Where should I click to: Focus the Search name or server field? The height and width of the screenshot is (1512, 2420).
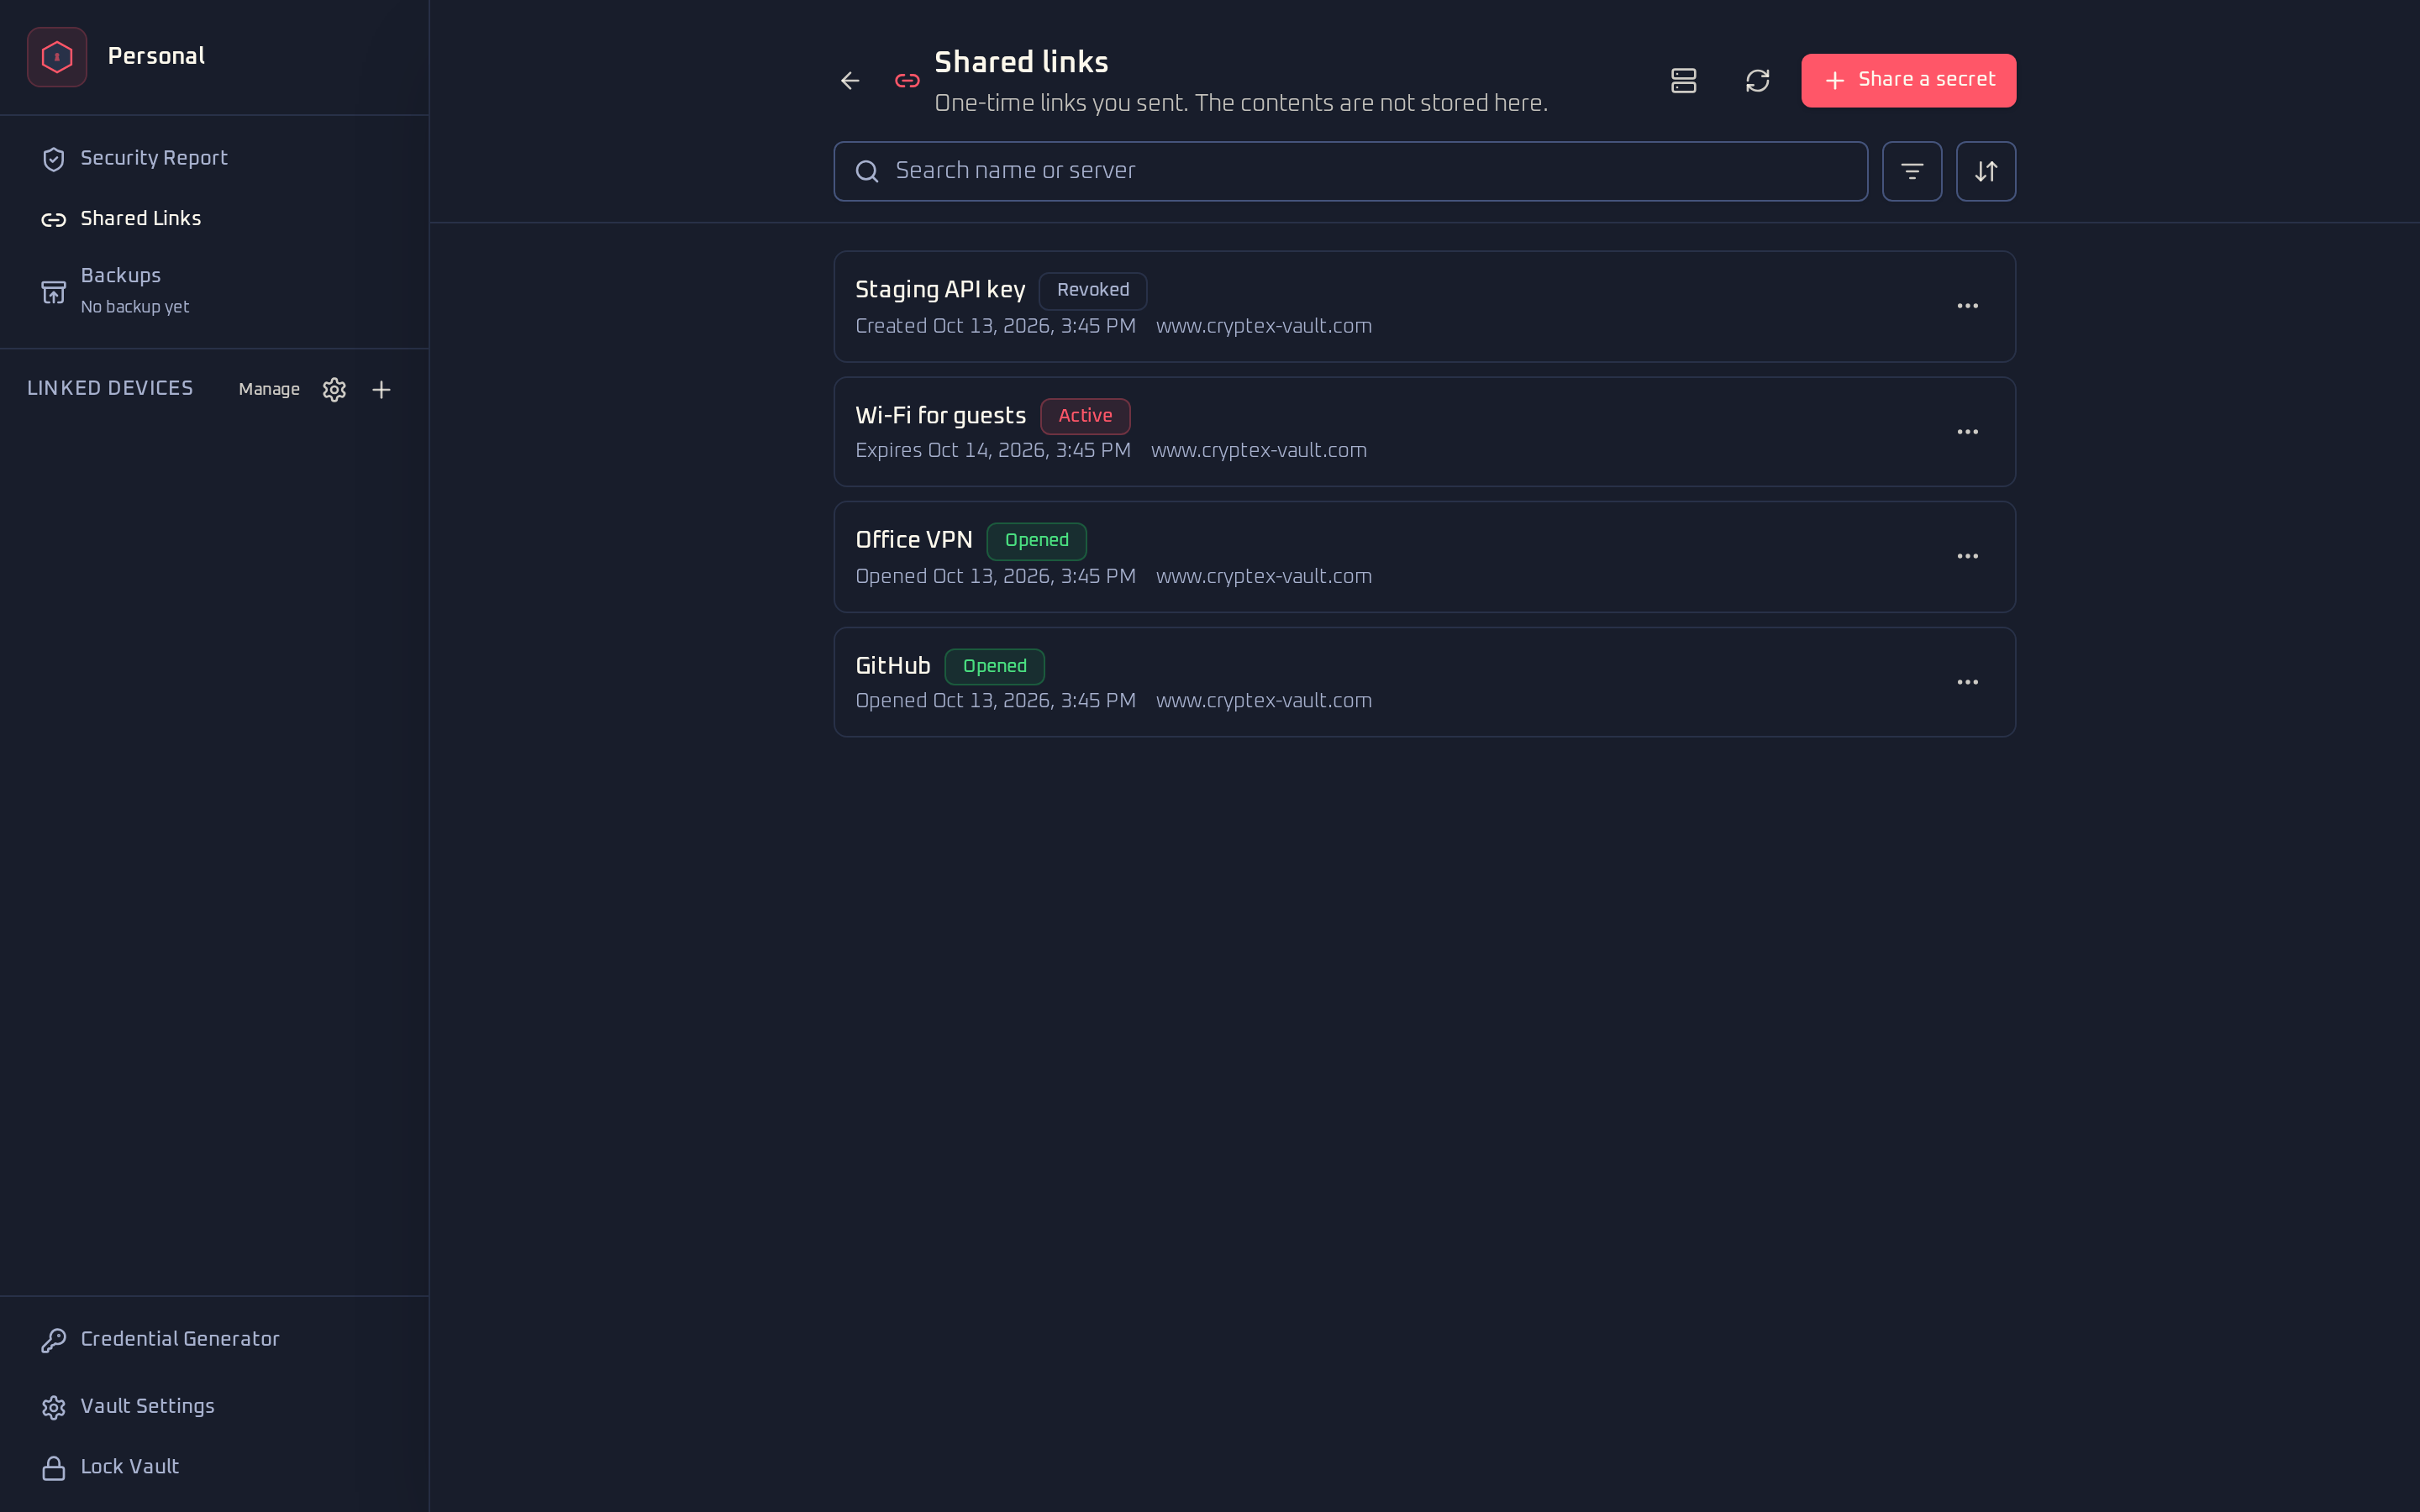pos(1350,171)
